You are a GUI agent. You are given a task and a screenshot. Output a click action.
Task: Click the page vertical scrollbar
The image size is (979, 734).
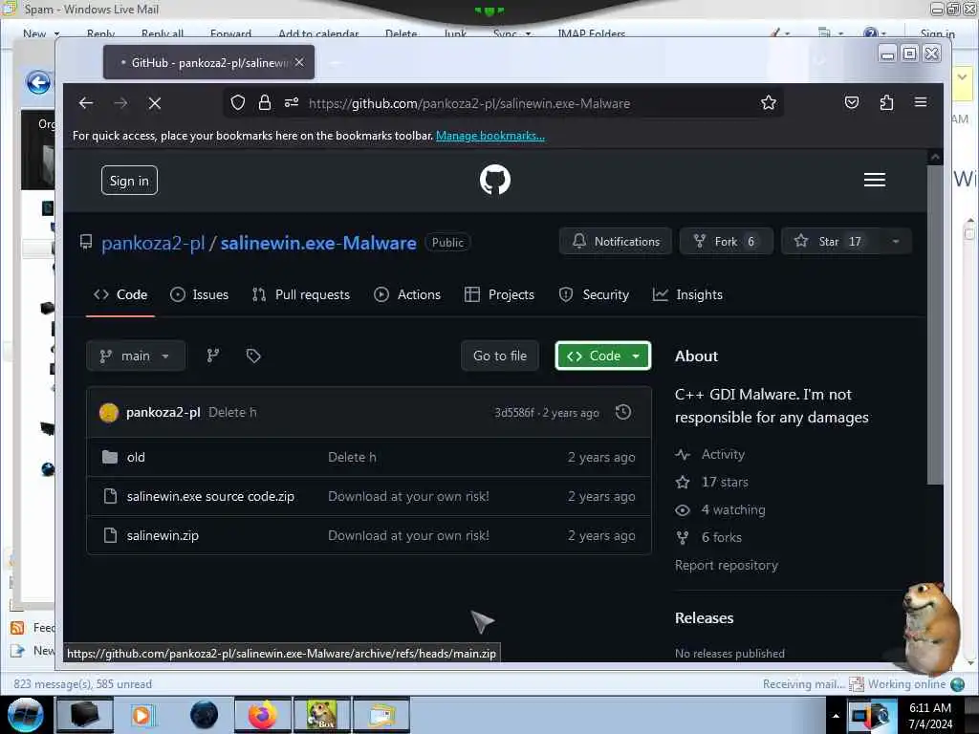pos(935,325)
